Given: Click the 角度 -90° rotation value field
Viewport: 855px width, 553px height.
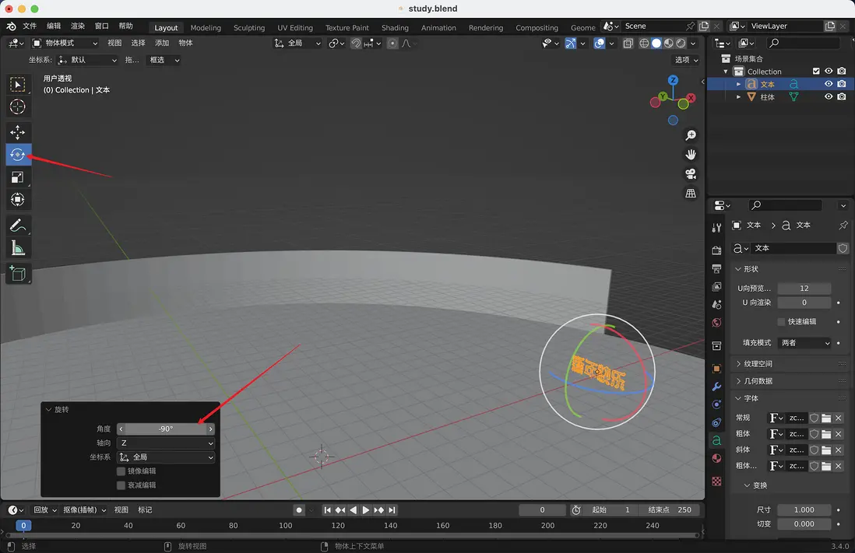Looking at the screenshot, I should 166,429.
